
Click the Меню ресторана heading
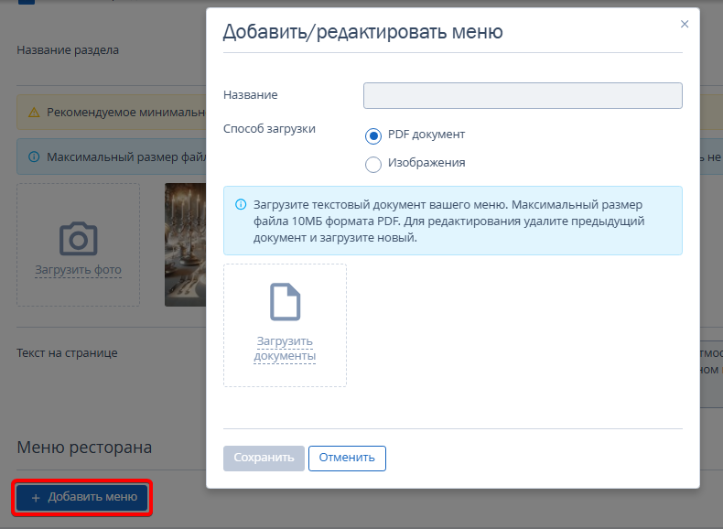click(x=84, y=448)
